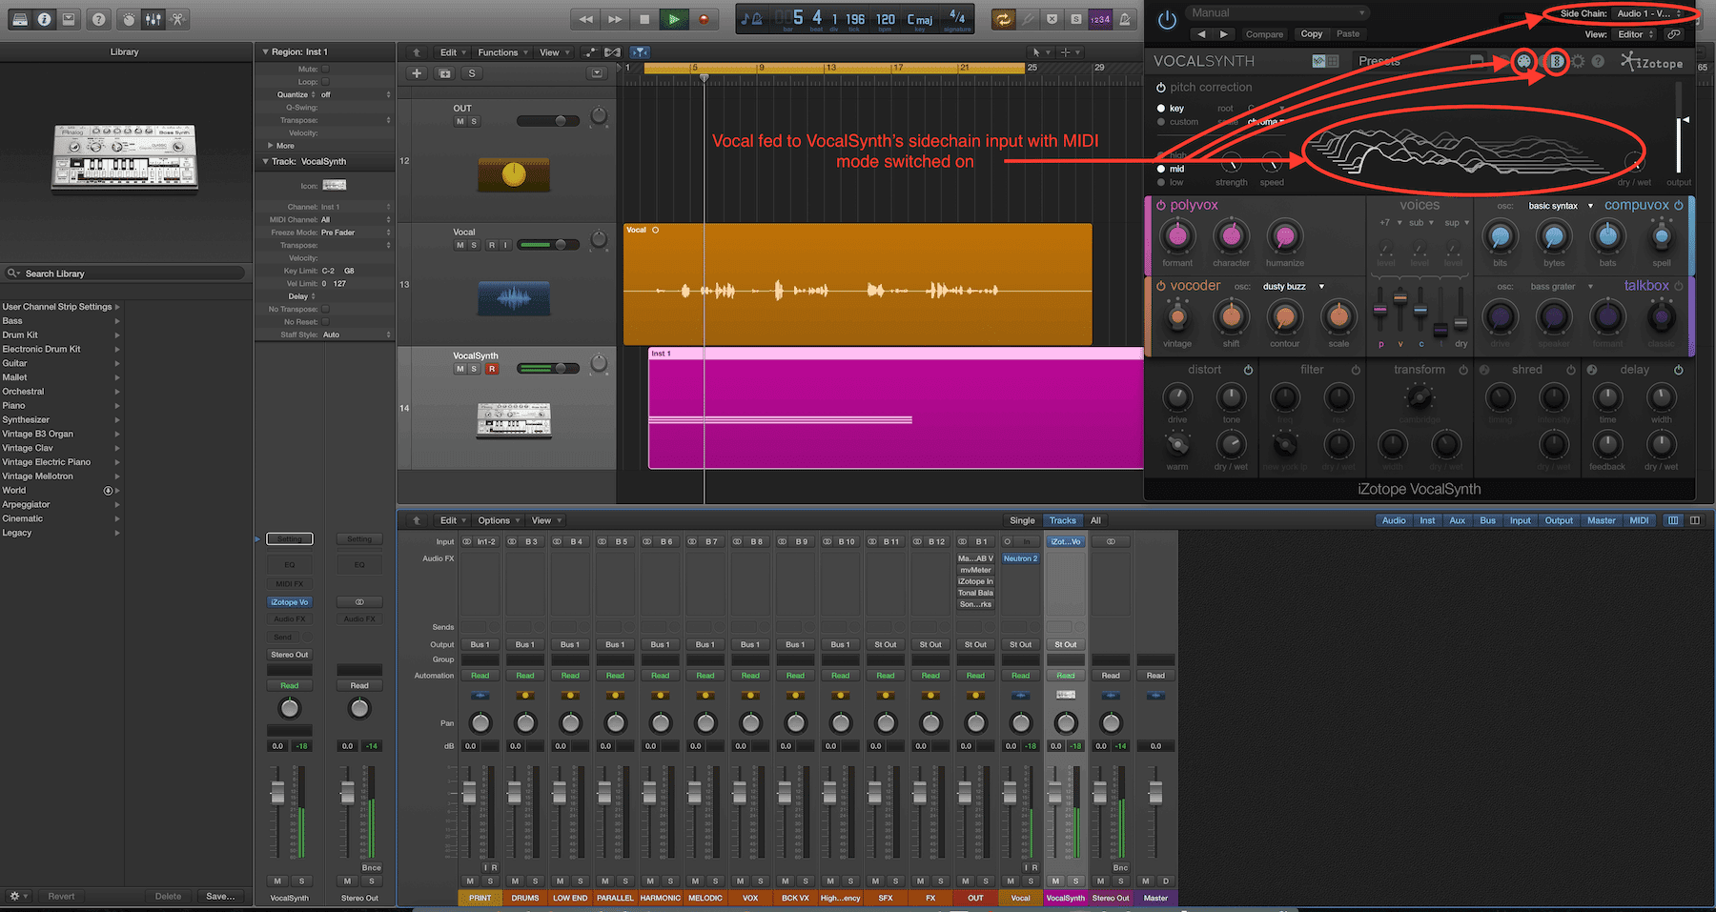Go to previous plugin preset arrow

tap(1201, 34)
